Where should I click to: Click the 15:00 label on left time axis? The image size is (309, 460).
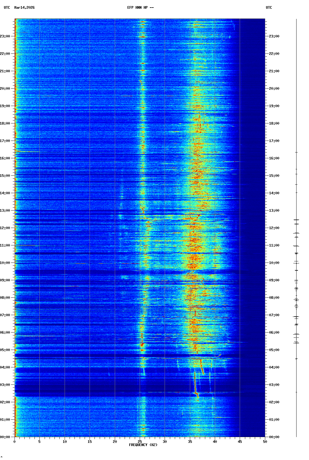click(x=5, y=176)
